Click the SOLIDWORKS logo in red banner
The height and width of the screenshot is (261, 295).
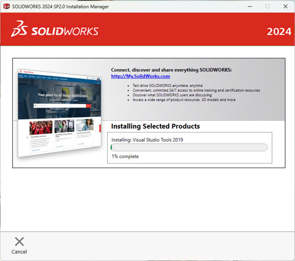pyautogui.click(x=55, y=29)
